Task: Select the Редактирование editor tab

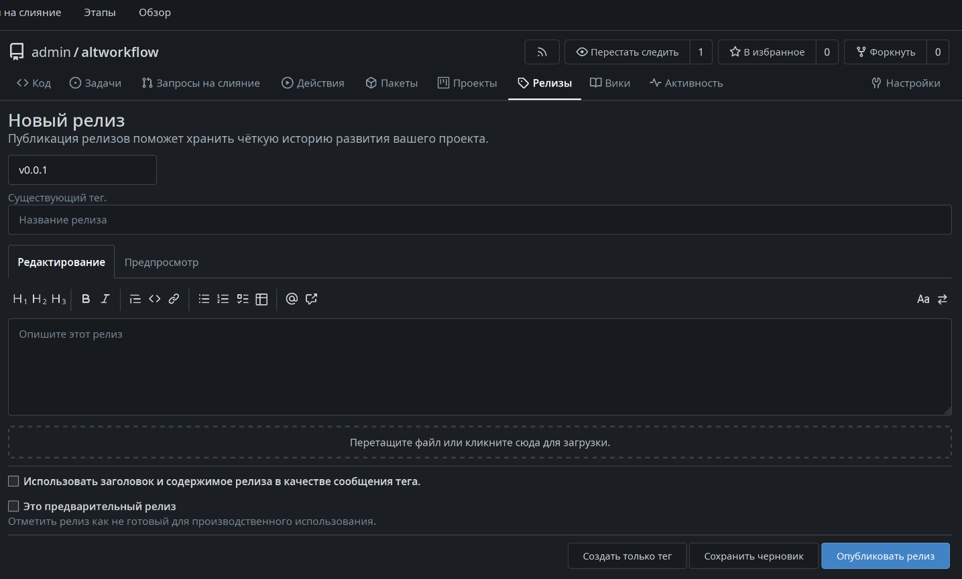Action: [61, 262]
